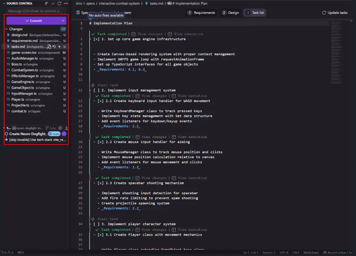The height and width of the screenshot is (256, 356).
Task: Open CombatSystem.ts in changes list
Action: click(36, 70)
